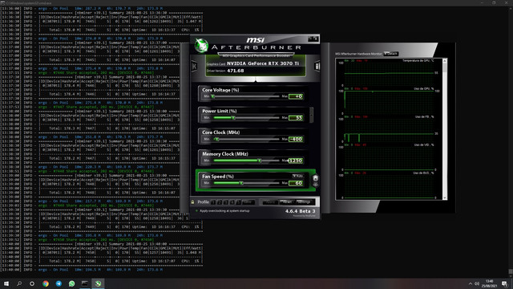The height and width of the screenshot is (289, 513).
Task: Toggle Fan Speed Auto mode
Action: [297, 176]
